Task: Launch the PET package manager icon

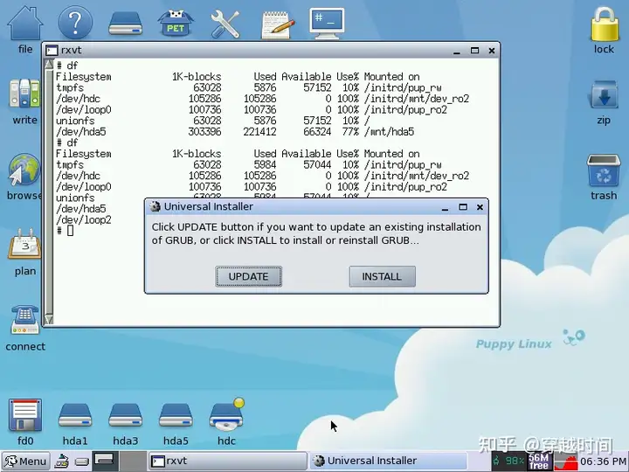Action: pos(176,24)
